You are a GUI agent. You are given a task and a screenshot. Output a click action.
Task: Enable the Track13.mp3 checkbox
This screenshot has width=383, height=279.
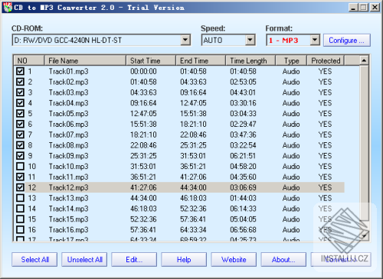pyautogui.click(x=20, y=198)
